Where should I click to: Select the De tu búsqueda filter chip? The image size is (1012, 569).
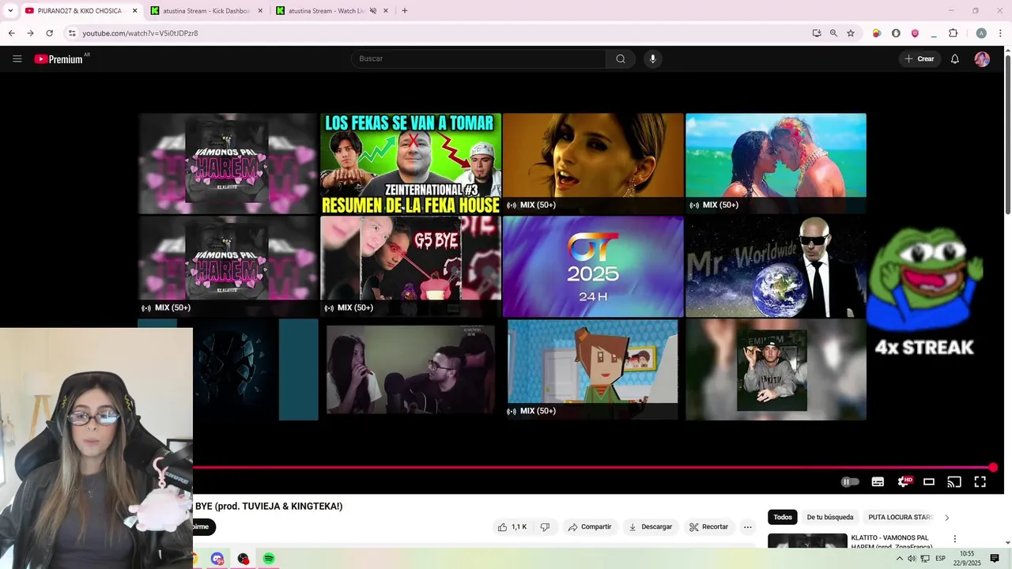[829, 517]
